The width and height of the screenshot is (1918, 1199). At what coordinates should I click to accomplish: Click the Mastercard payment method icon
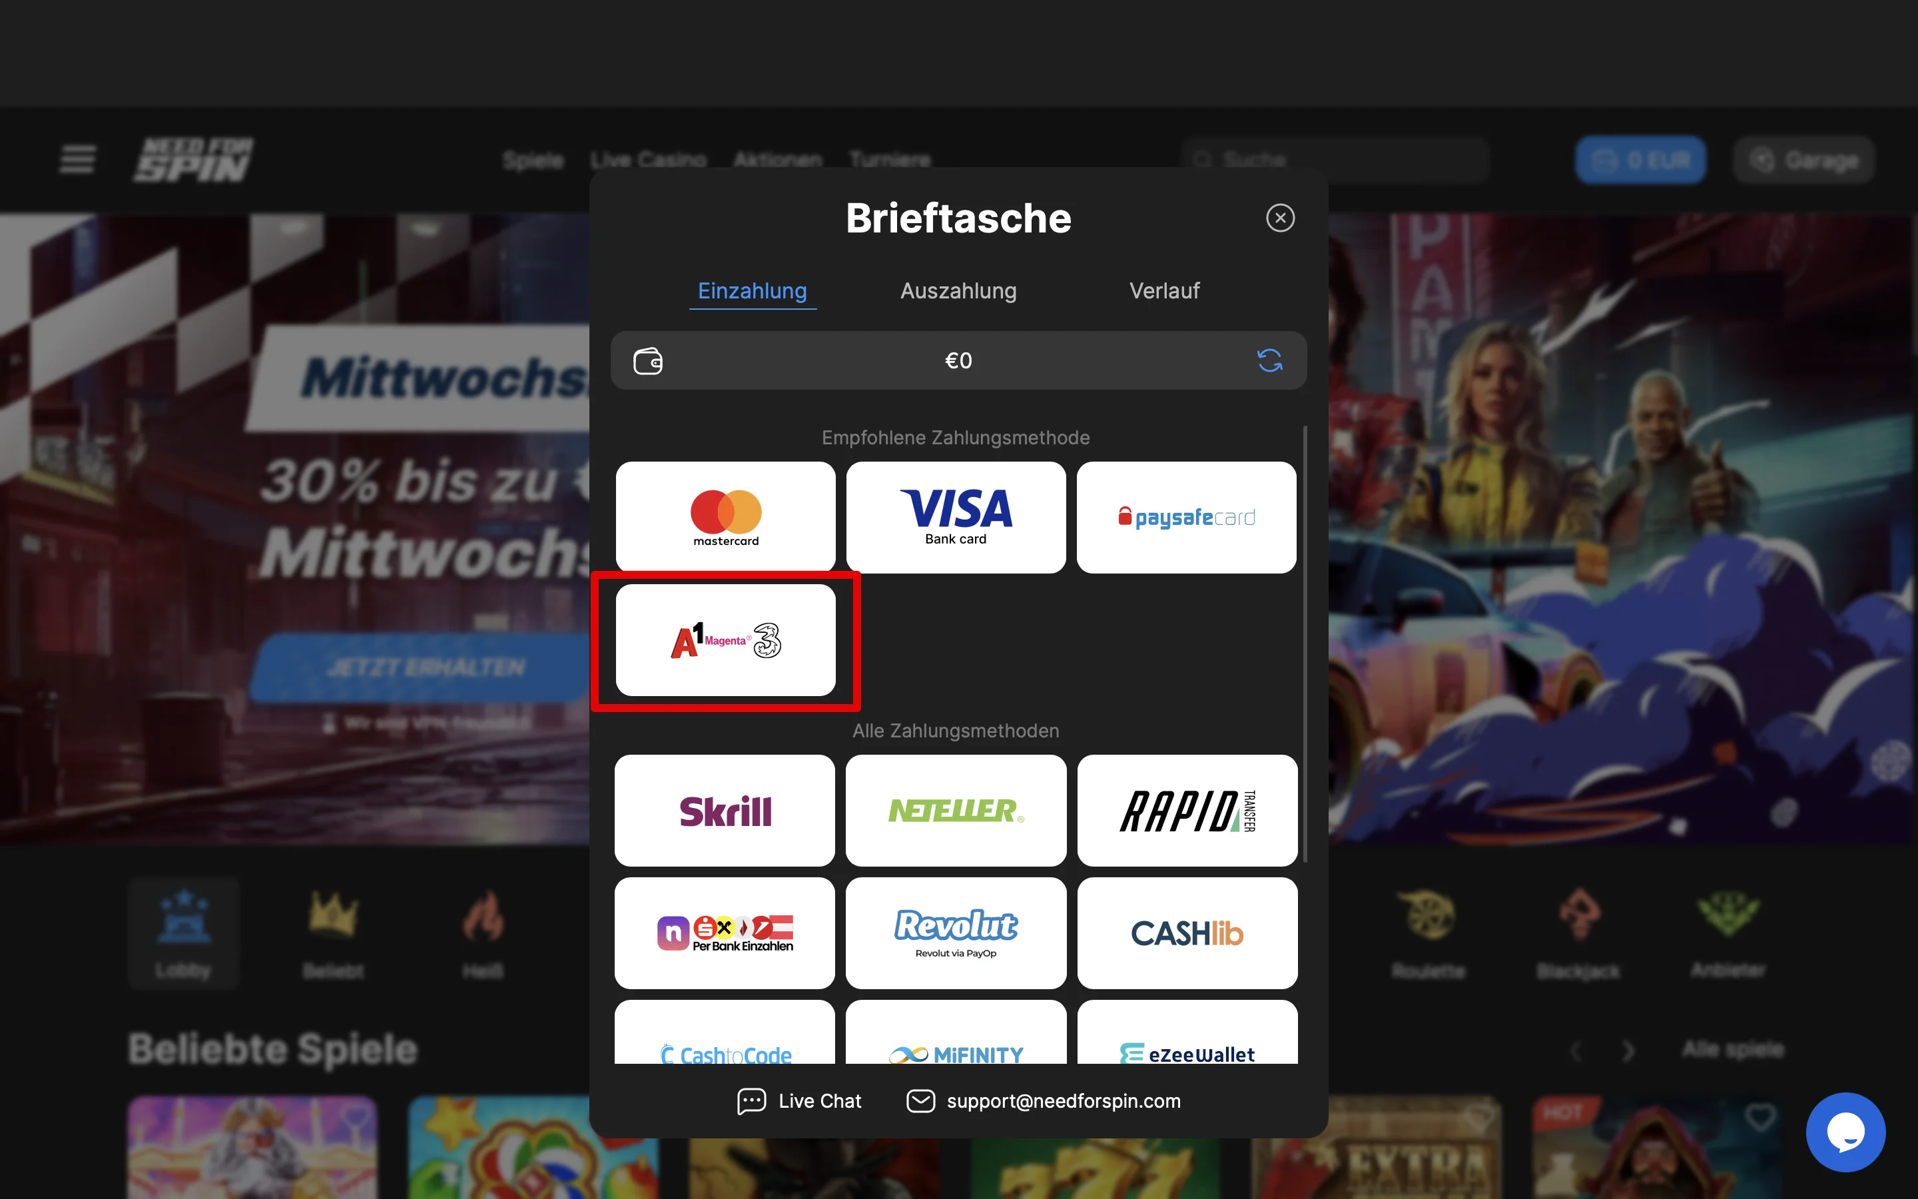pos(725,517)
